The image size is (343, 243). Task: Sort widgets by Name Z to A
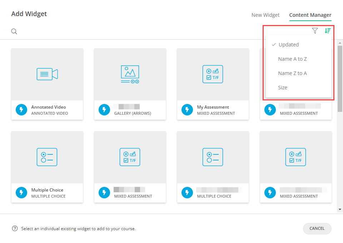(292, 73)
